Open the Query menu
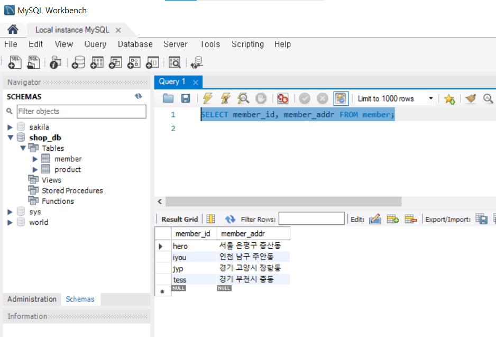 (x=95, y=44)
